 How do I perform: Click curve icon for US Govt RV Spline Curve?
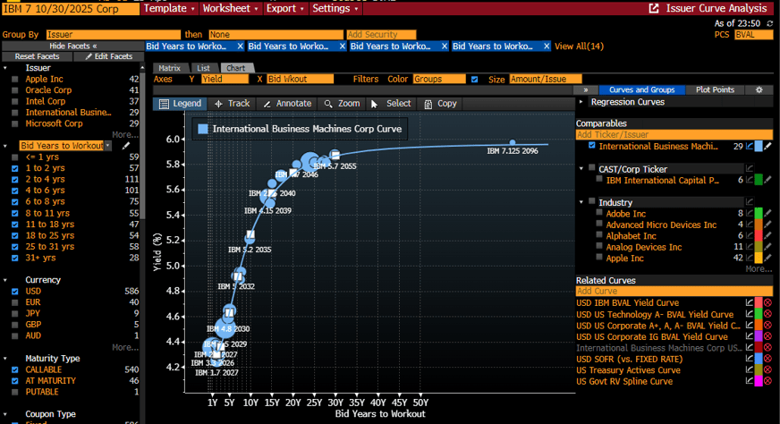click(x=750, y=381)
